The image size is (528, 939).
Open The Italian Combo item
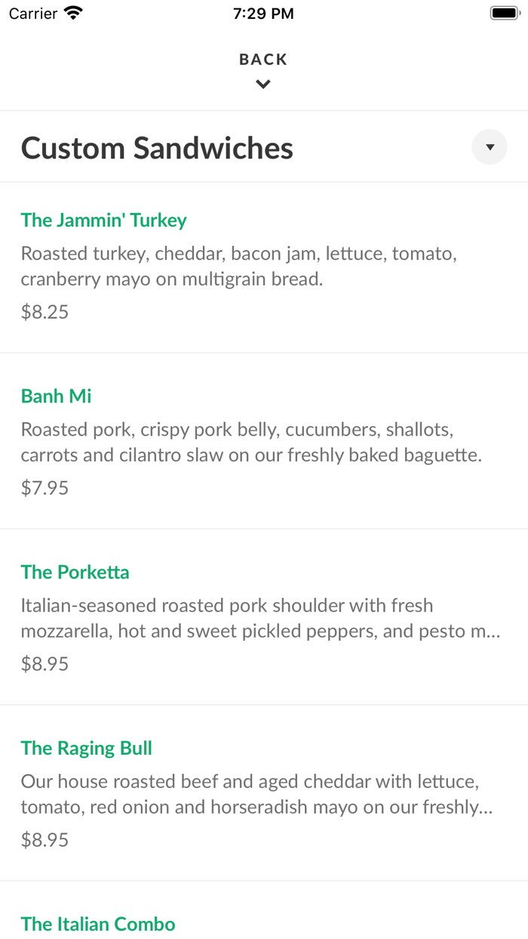(98, 923)
